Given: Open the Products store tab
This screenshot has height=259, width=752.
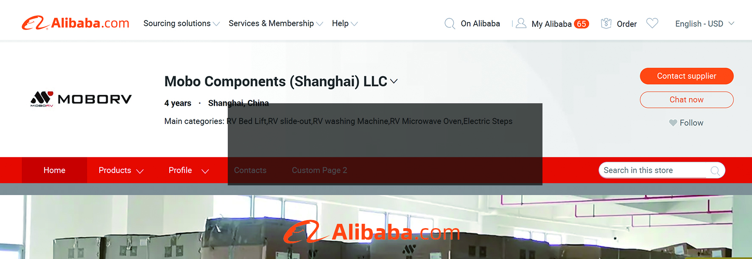Looking at the screenshot, I should pyautogui.click(x=121, y=170).
